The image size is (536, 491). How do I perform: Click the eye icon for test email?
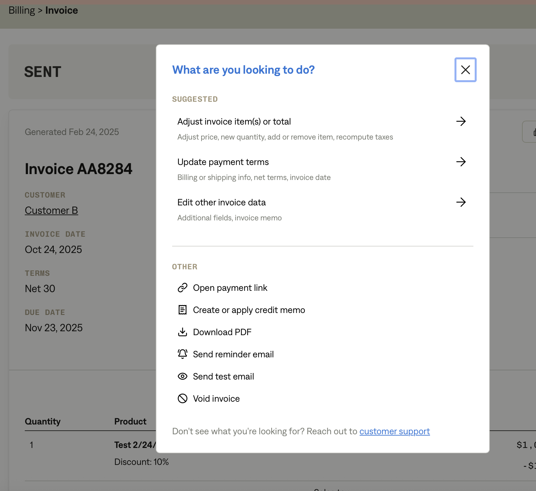click(182, 376)
